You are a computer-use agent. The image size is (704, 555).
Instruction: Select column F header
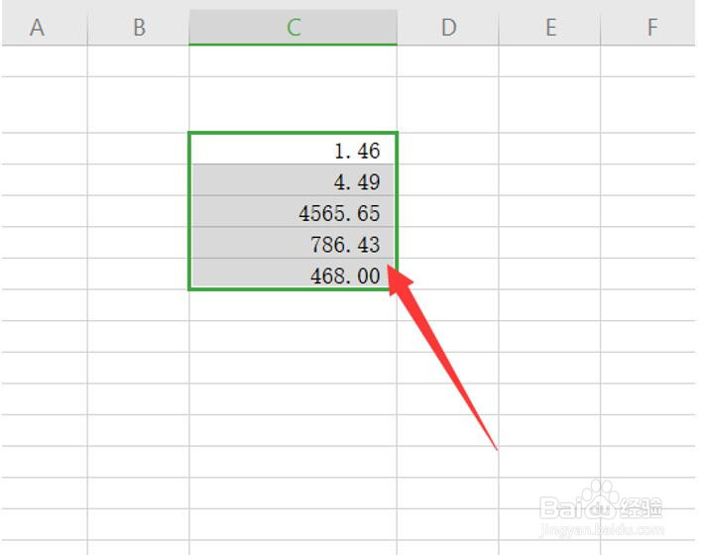coord(647,27)
